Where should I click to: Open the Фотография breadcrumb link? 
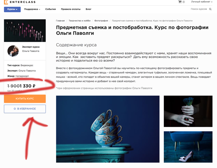click(101, 21)
